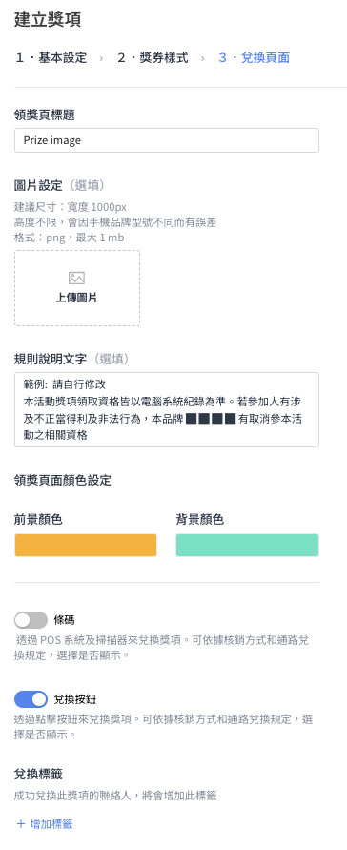Select step 3 兌換頁面 tab
Image resolution: width=347 pixels, height=850 pixels.
(254, 57)
